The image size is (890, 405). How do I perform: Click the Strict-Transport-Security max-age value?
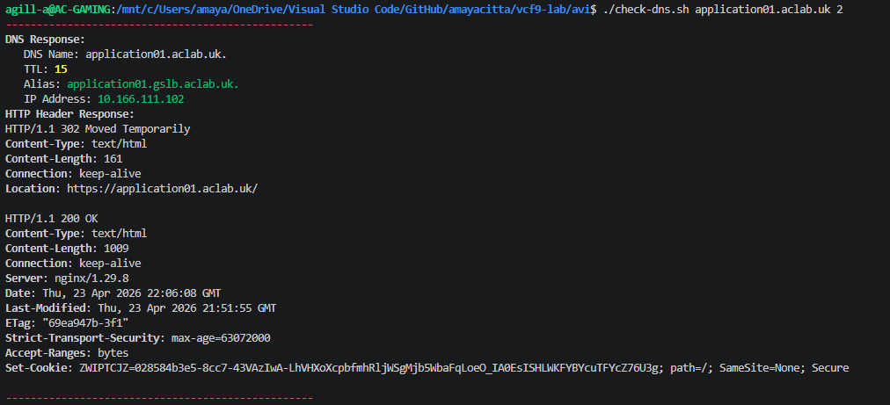click(x=221, y=338)
